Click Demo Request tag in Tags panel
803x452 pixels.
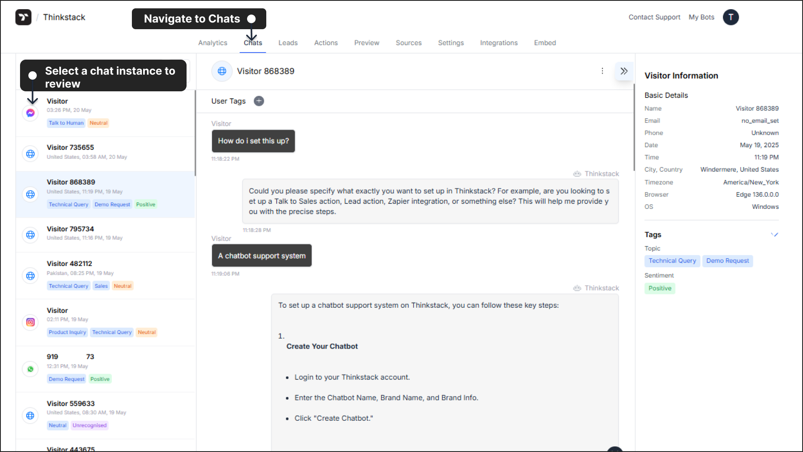[x=727, y=261]
